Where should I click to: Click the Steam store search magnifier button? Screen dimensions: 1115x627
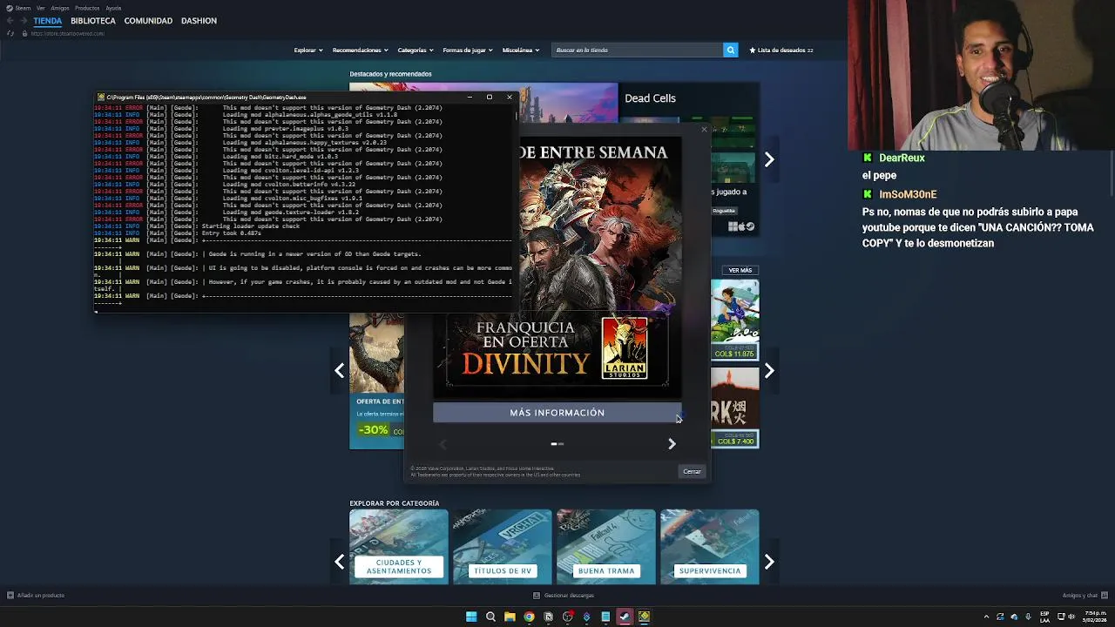tap(731, 50)
